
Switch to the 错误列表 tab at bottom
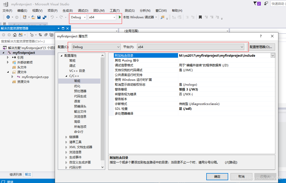(x=16, y=174)
